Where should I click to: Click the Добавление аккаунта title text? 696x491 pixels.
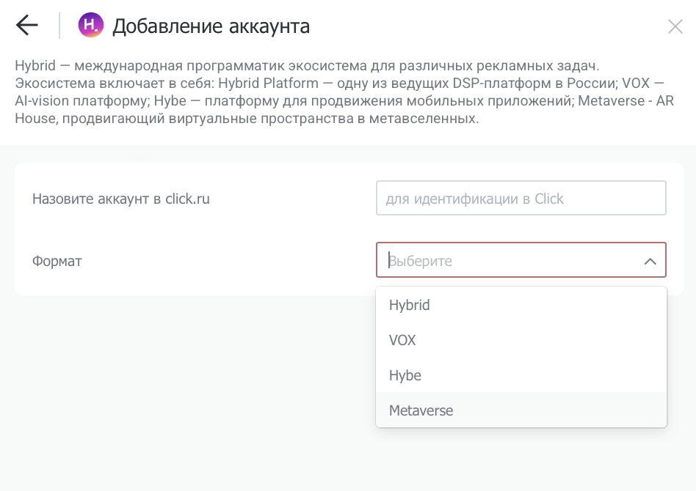(211, 26)
